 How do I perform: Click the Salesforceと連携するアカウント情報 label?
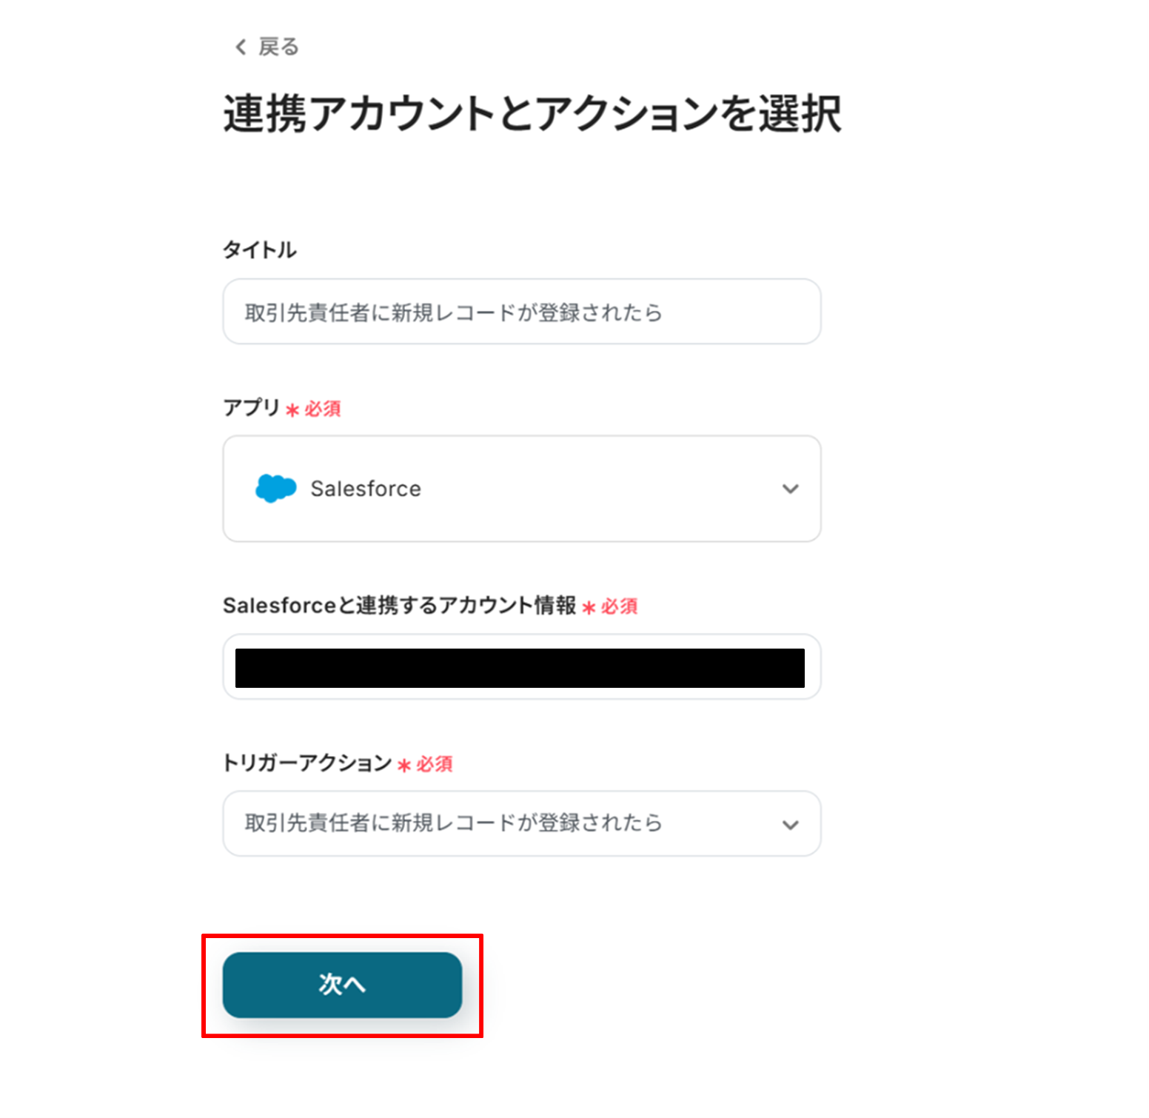pos(400,606)
